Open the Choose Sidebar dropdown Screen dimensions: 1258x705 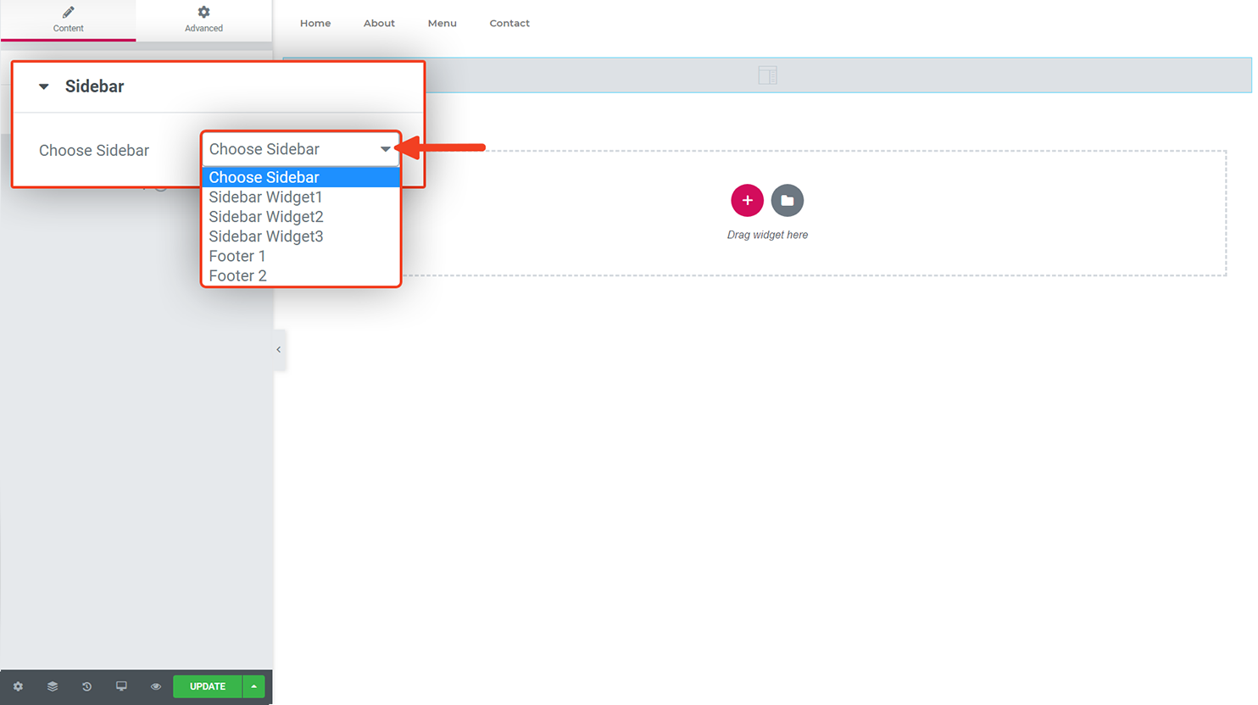(300, 149)
